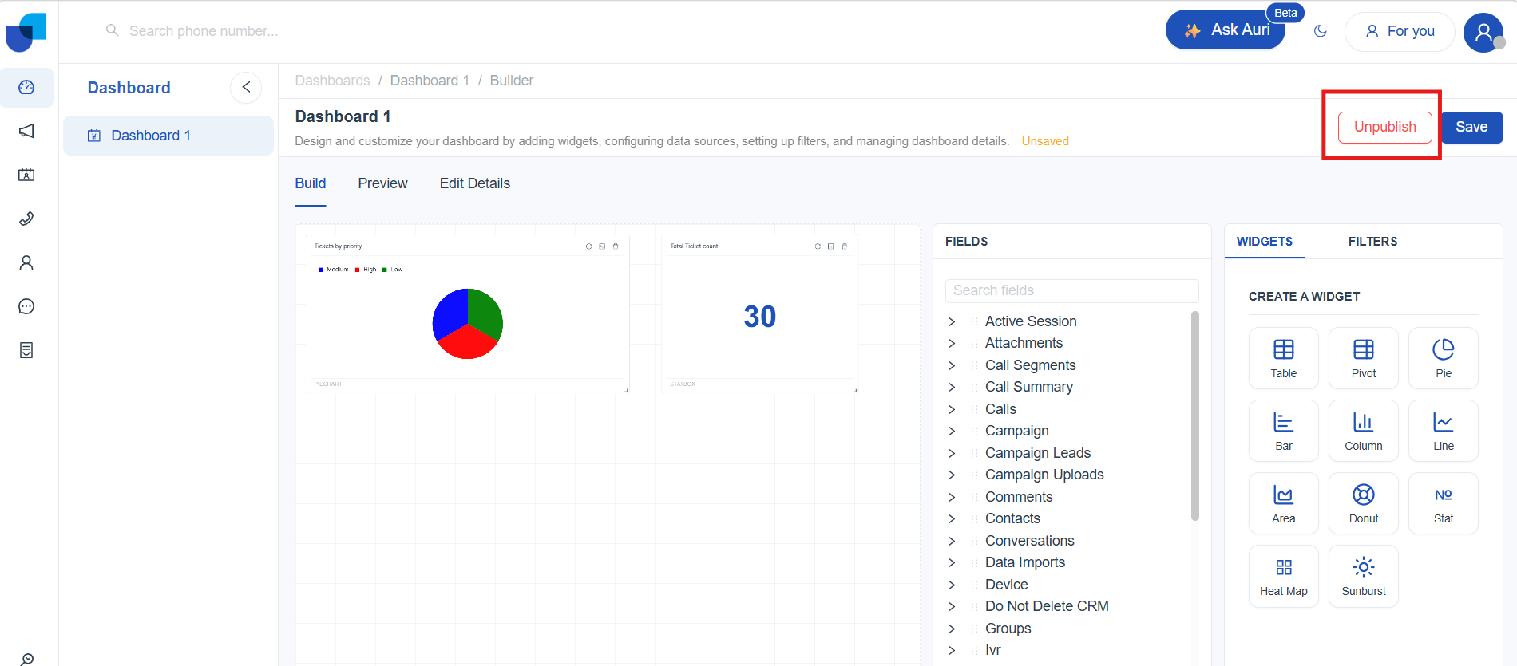Refresh the Total Ticket count widget
The height and width of the screenshot is (666, 1517).
pos(818,246)
